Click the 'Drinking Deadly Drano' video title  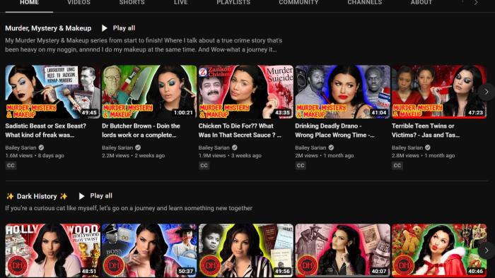click(x=334, y=131)
